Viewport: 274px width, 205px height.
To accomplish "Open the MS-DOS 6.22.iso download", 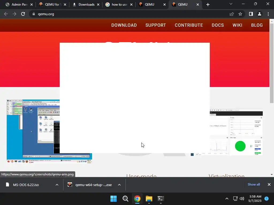I will point(26,185).
